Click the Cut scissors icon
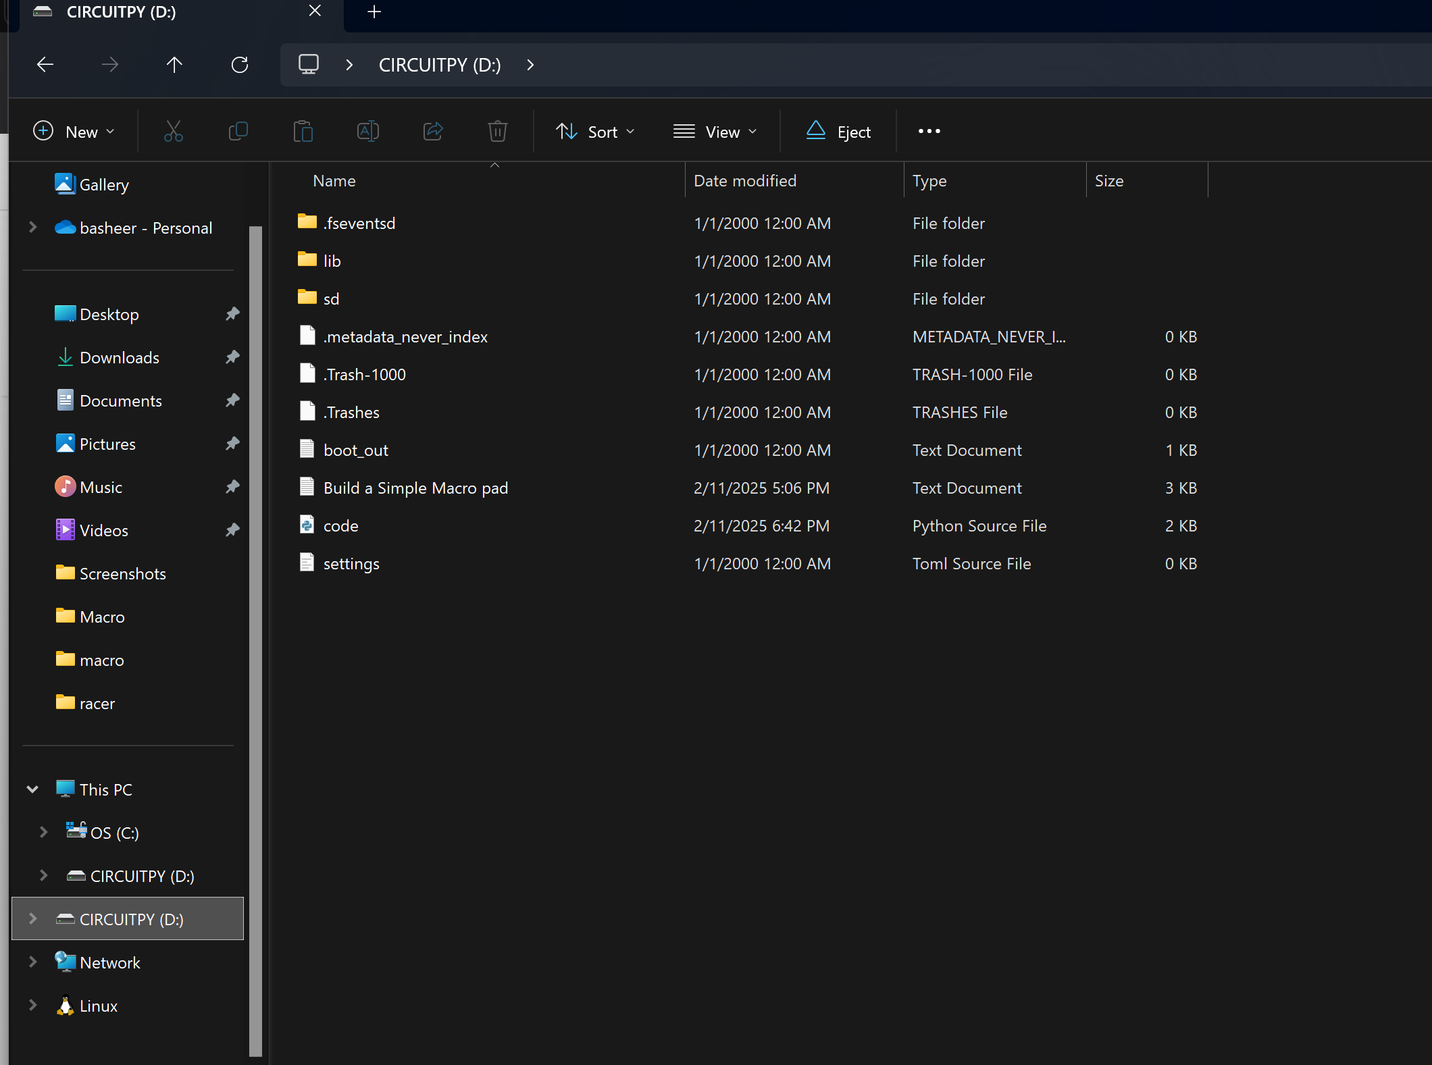The width and height of the screenshot is (1432, 1065). coord(174,131)
